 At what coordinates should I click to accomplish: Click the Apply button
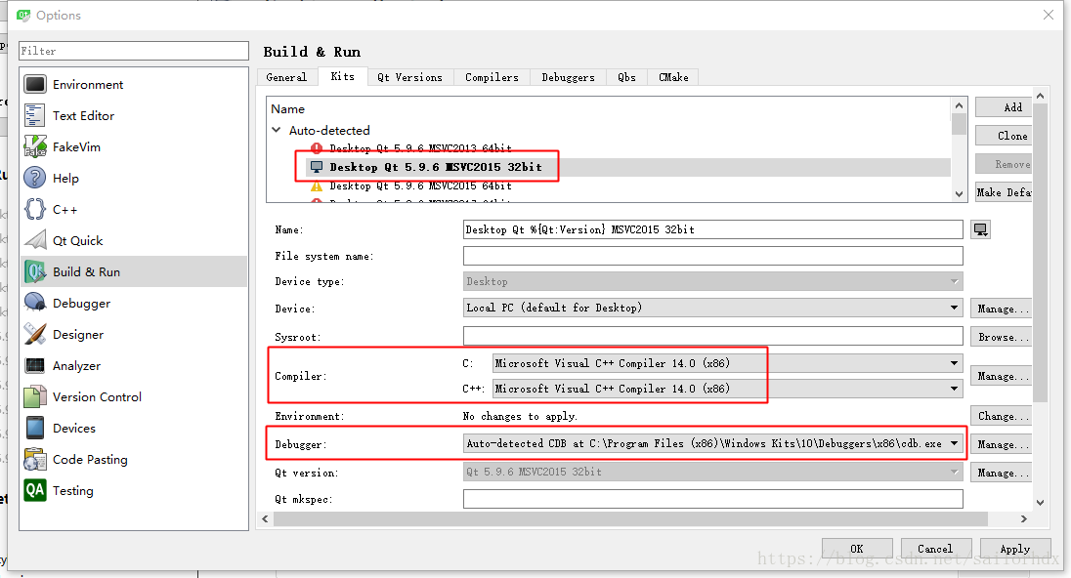click(1015, 549)
